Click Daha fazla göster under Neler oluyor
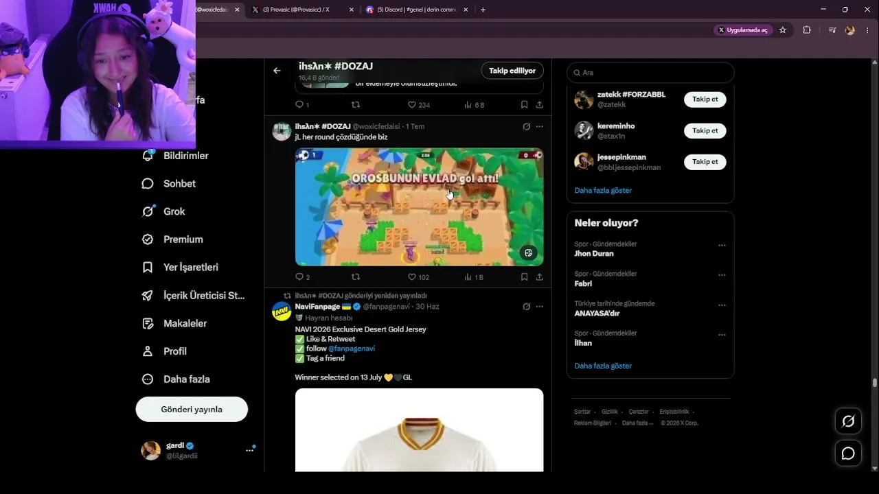The height and width of the screenshot is (494, 879). coord(603,366)
